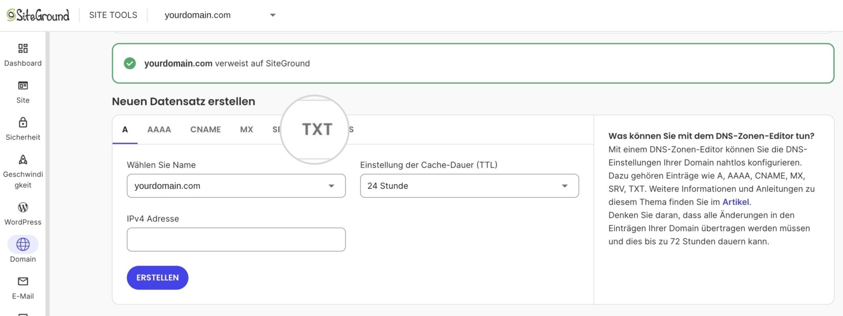Viewport: 843px width, 316px height.
Task: Open the Geschwindigkeit rocket icon
Action: click(x=23, y=160)
